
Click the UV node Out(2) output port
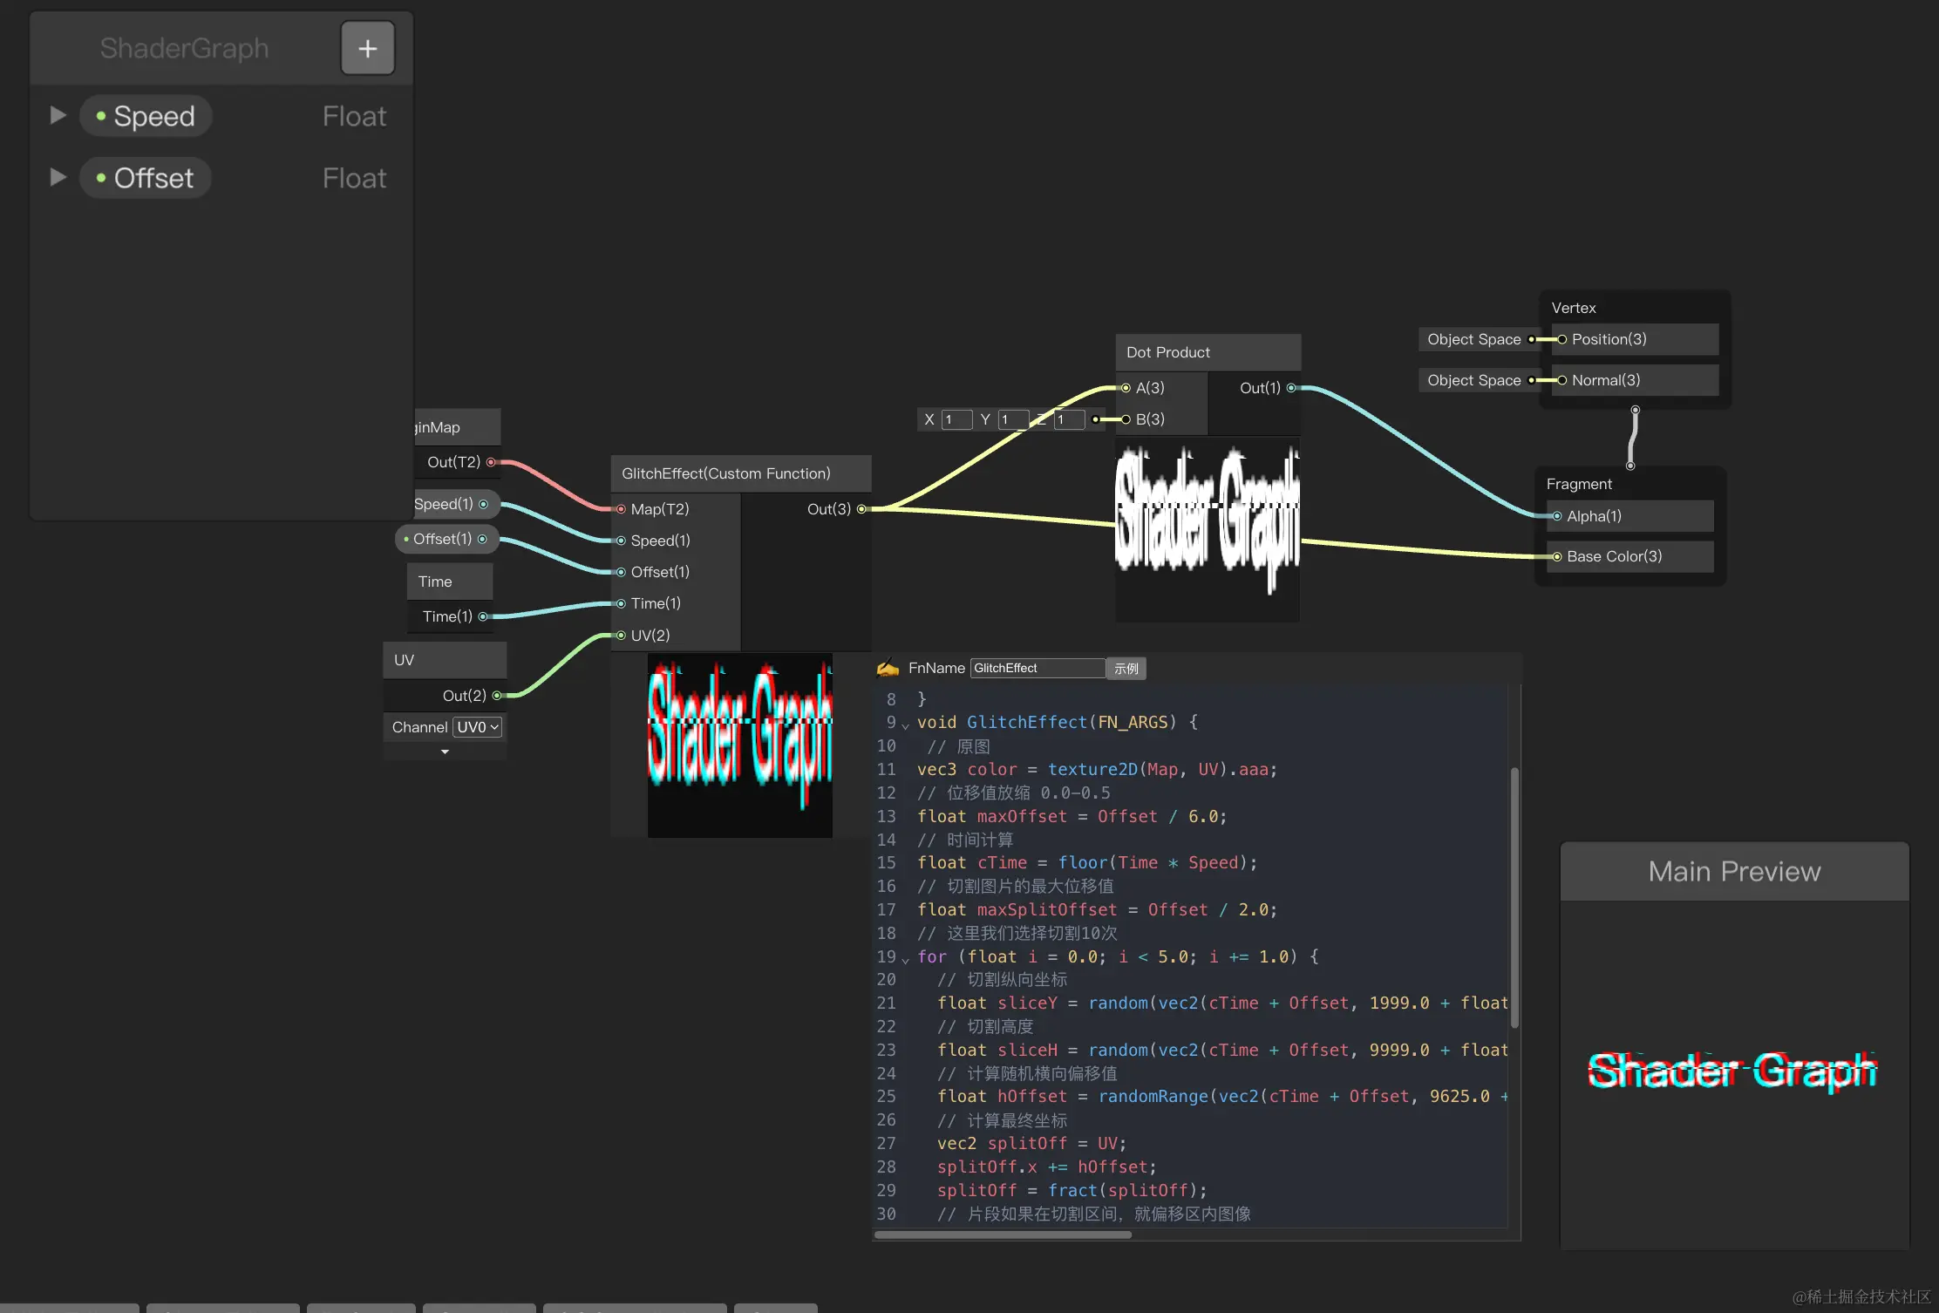coord(497,696)
